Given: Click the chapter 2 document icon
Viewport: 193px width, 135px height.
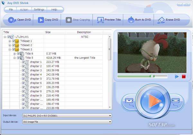Looking at the screenshot, I should coord(27,66).
